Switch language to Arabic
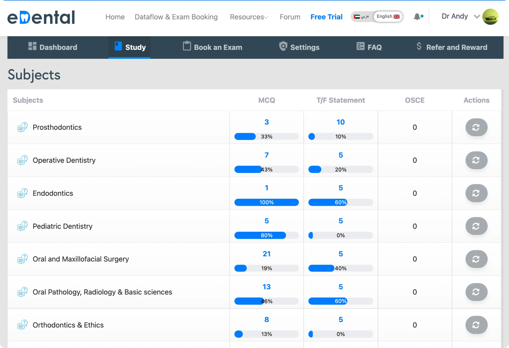This screenshot has height=348, width=509. coord(361,17)
